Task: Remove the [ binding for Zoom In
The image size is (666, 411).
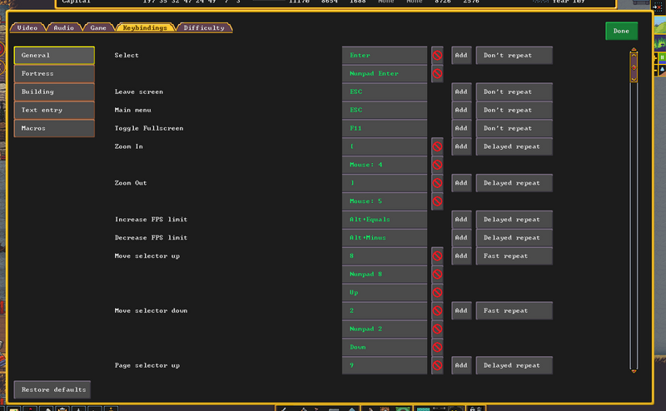Action: pyautogui.click(x=437, y=146)
